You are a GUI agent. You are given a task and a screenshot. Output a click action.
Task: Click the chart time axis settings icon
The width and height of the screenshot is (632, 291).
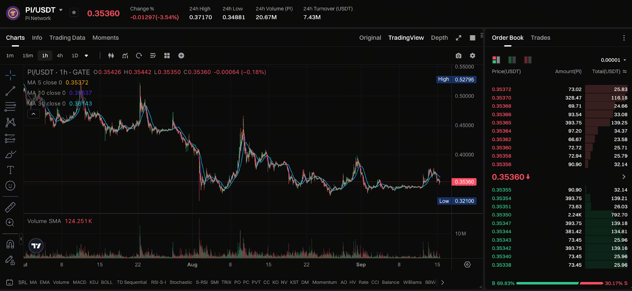[x=467, y=265]
